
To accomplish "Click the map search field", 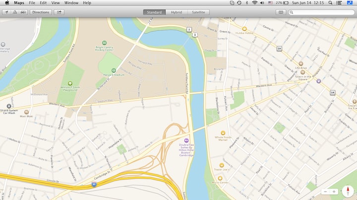I will [323, 12].
